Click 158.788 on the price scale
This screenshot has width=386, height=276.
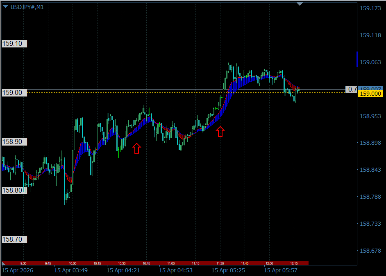[x=370, y=197]
